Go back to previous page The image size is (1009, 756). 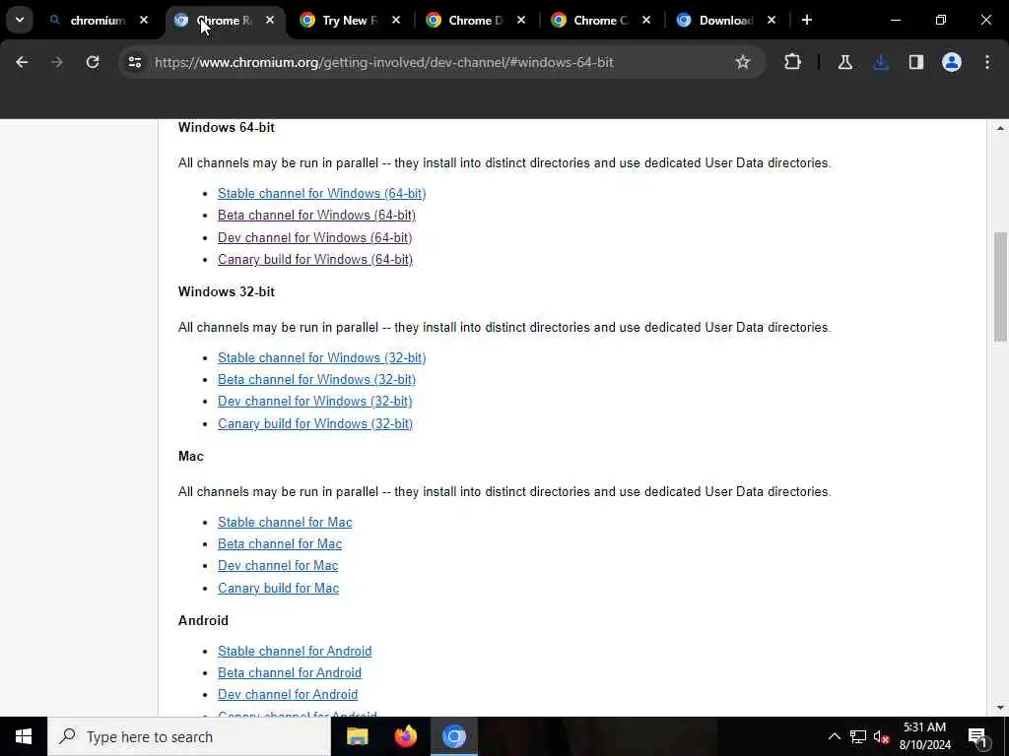coord(22,62)
